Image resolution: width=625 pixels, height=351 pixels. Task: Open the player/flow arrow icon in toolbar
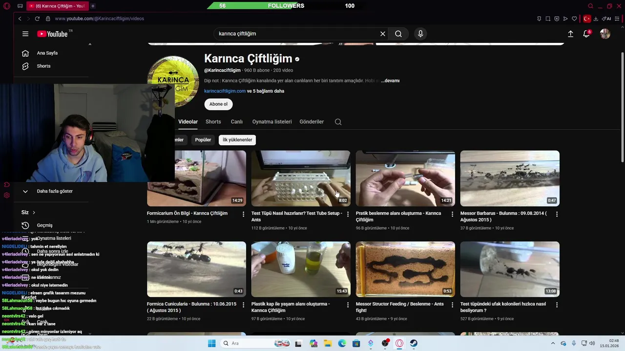(x=565, y=19)
